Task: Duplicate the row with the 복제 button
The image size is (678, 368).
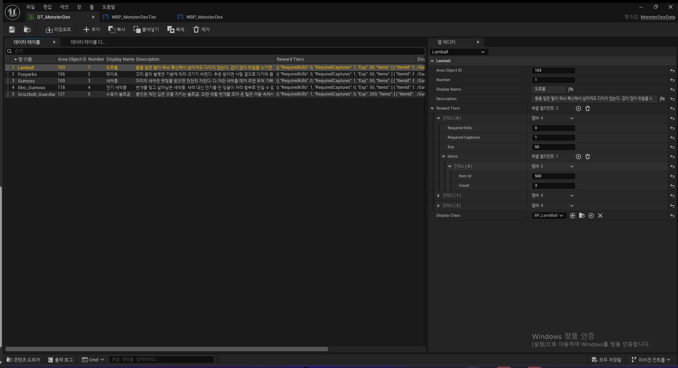Action: 176,29
